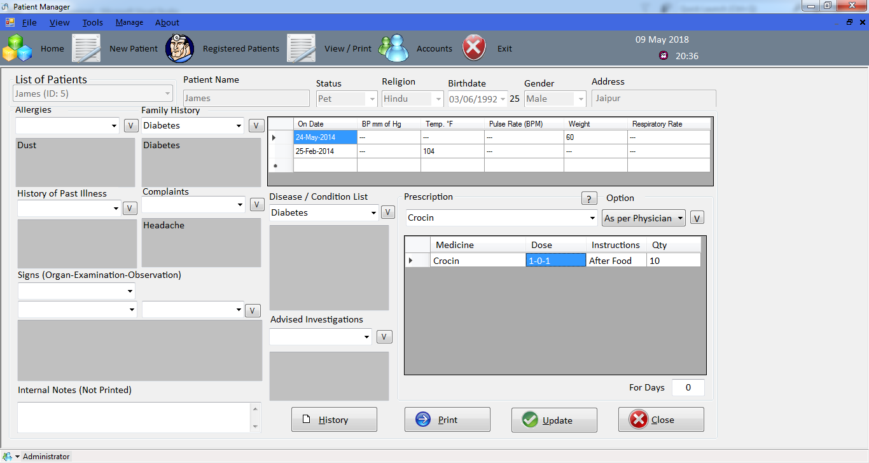Click the V button next to Allergies
Screen dimensions: 869x463
pyautogui.click(x=130, y=126)
